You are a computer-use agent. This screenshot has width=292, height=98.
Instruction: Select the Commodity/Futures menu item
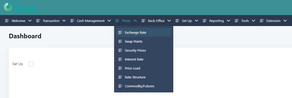(x=144, y=86)
